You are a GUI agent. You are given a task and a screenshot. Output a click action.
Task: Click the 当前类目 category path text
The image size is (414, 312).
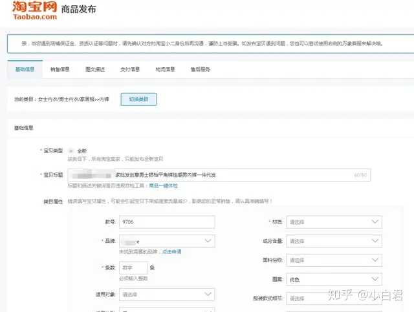coord(61,99)
